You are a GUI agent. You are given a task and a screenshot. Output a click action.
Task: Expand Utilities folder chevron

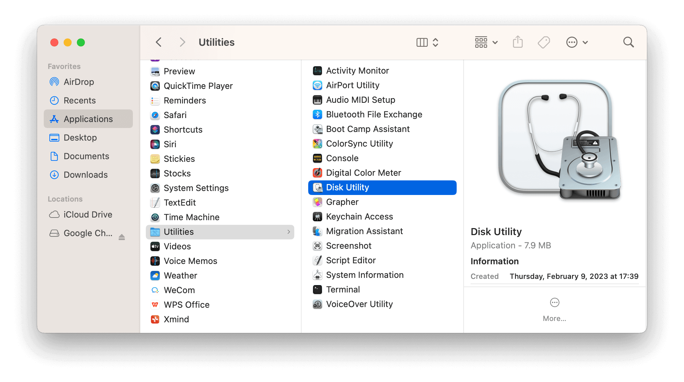pos(289,232)
